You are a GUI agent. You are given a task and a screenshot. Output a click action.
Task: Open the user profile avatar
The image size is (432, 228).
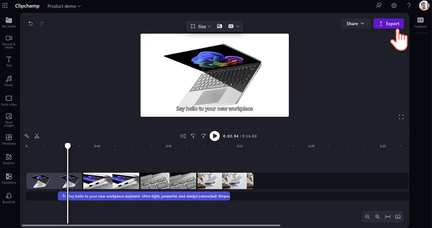tap(424, 6)
